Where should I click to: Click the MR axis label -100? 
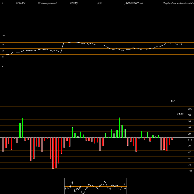pyautogui.click(x=190, y=171)
